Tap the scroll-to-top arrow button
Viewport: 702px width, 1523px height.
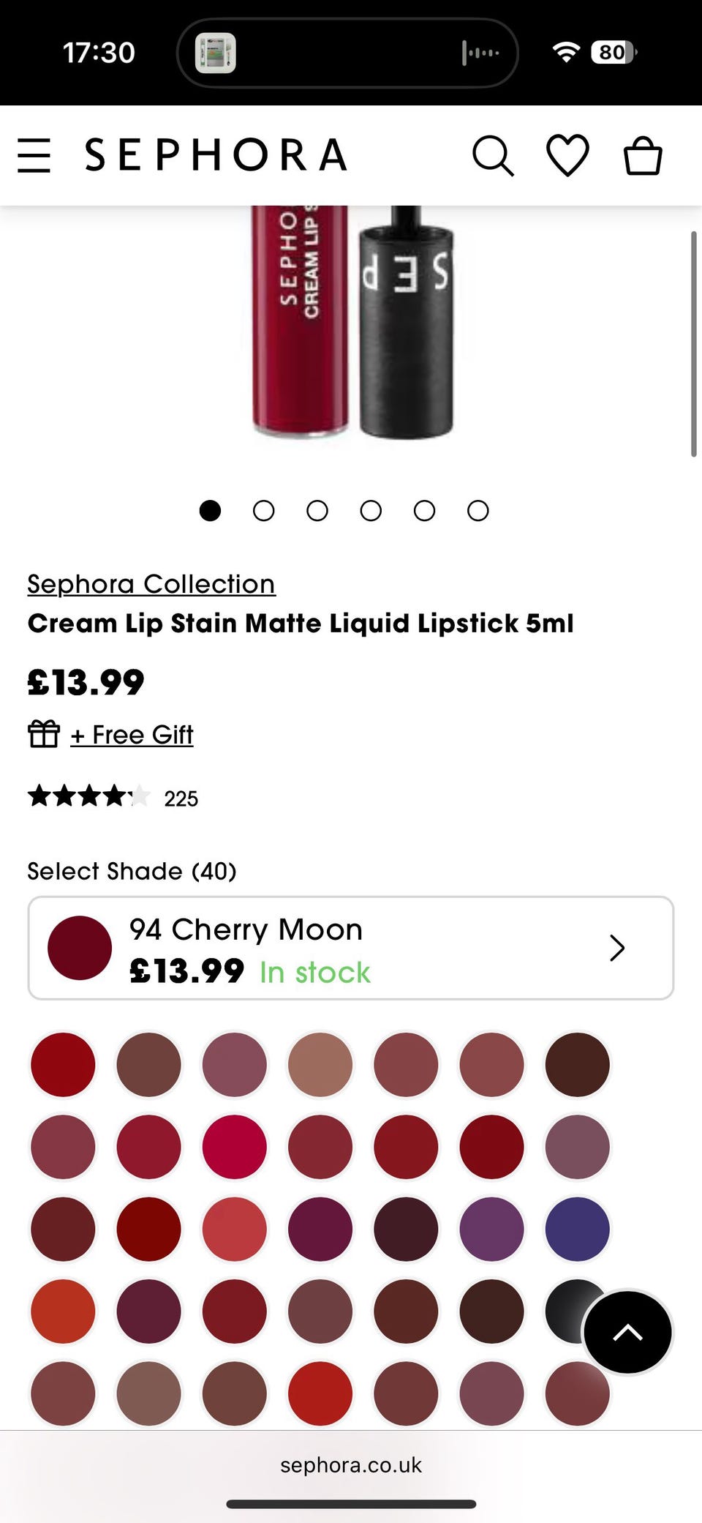pyautogui.click(x=627, y=1332)
